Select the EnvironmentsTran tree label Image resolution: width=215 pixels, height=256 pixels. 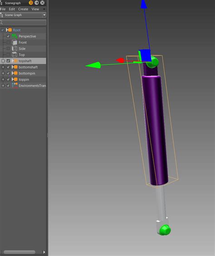(x=32, y=86)
